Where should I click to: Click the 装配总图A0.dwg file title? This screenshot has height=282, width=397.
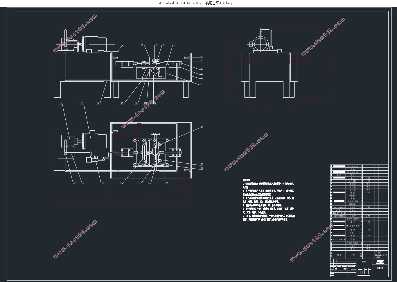click(218, 3)
